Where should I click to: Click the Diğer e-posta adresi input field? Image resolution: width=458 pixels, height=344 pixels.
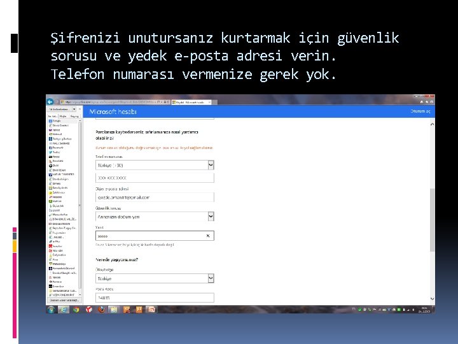[155, 197]
